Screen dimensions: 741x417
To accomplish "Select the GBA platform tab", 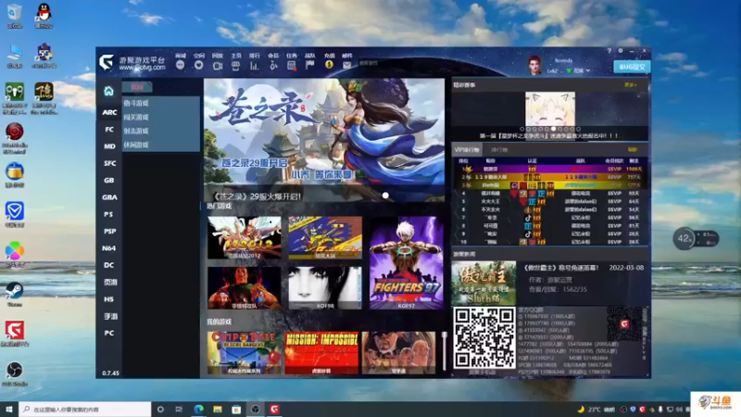I will pos(109,197).
